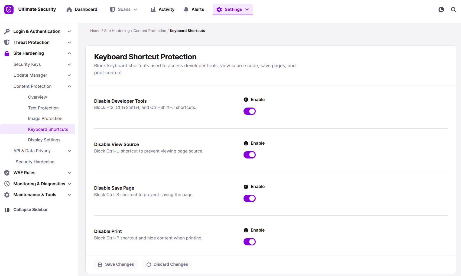Expand Threat Protection section chevron
This screenshot has height=276, width=461.
[x=69, y=43]
